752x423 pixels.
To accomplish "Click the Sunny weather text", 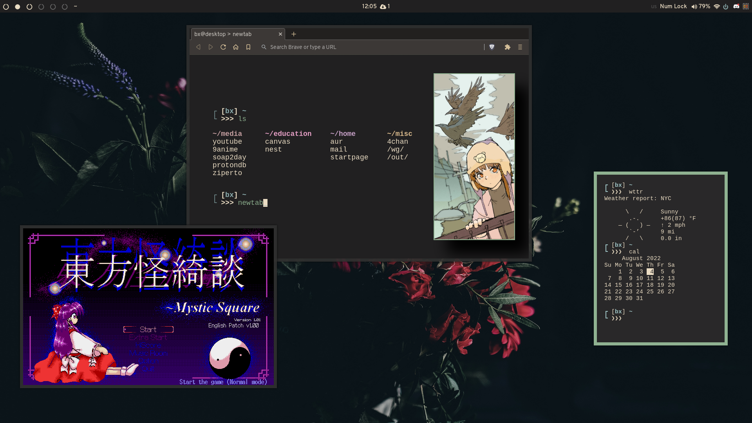I will tap(669, 211).
